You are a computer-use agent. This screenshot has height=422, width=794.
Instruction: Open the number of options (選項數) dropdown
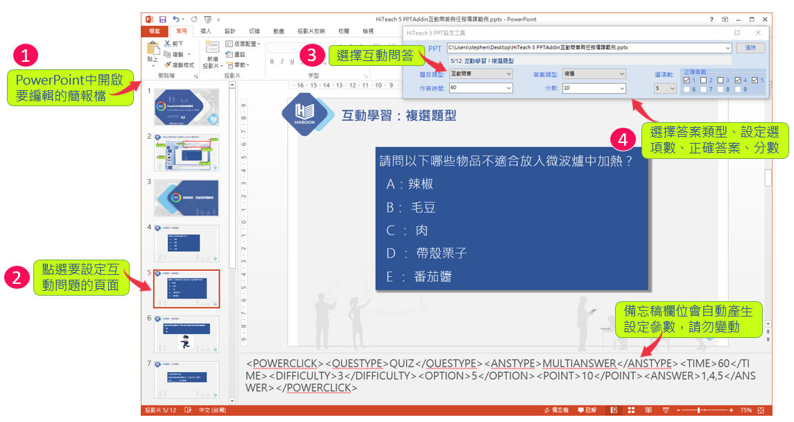(666, 87)
